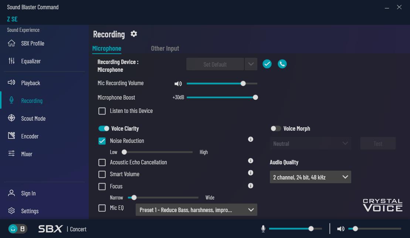The image size is (410, 238).
Task: Toggle the headphone/speaker output switch
Action: click(x=18, y=229)
